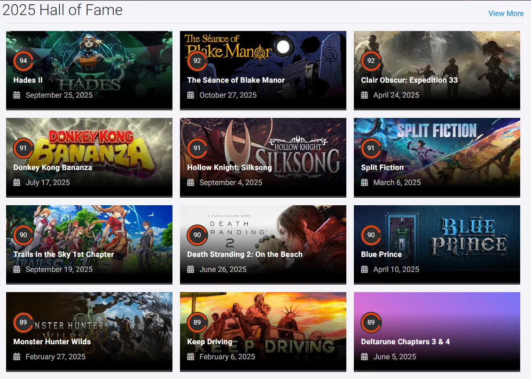Open the Monster Hunter Wilds title link
Screen dimensions: 531x379
52,342
